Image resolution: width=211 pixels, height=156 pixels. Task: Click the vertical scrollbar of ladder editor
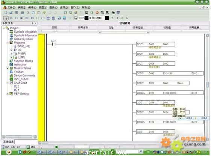(x=207, y=87)
